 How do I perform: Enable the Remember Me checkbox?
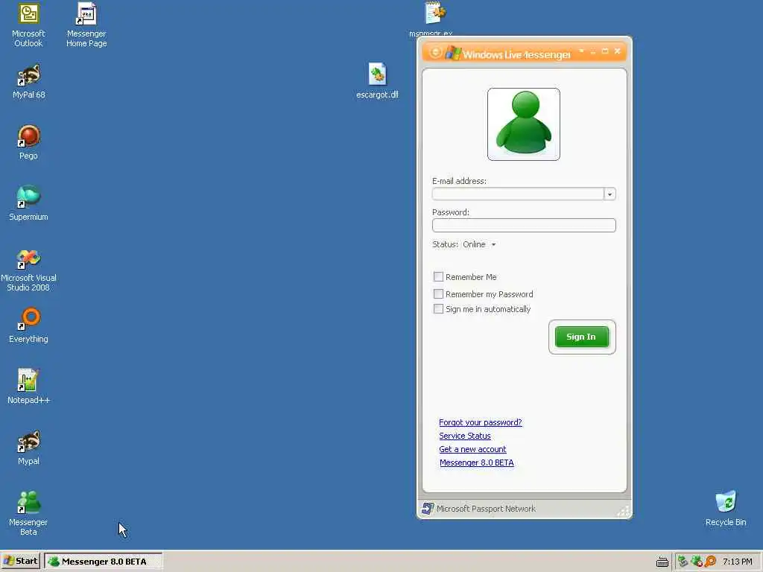click(x=438, y=277)
